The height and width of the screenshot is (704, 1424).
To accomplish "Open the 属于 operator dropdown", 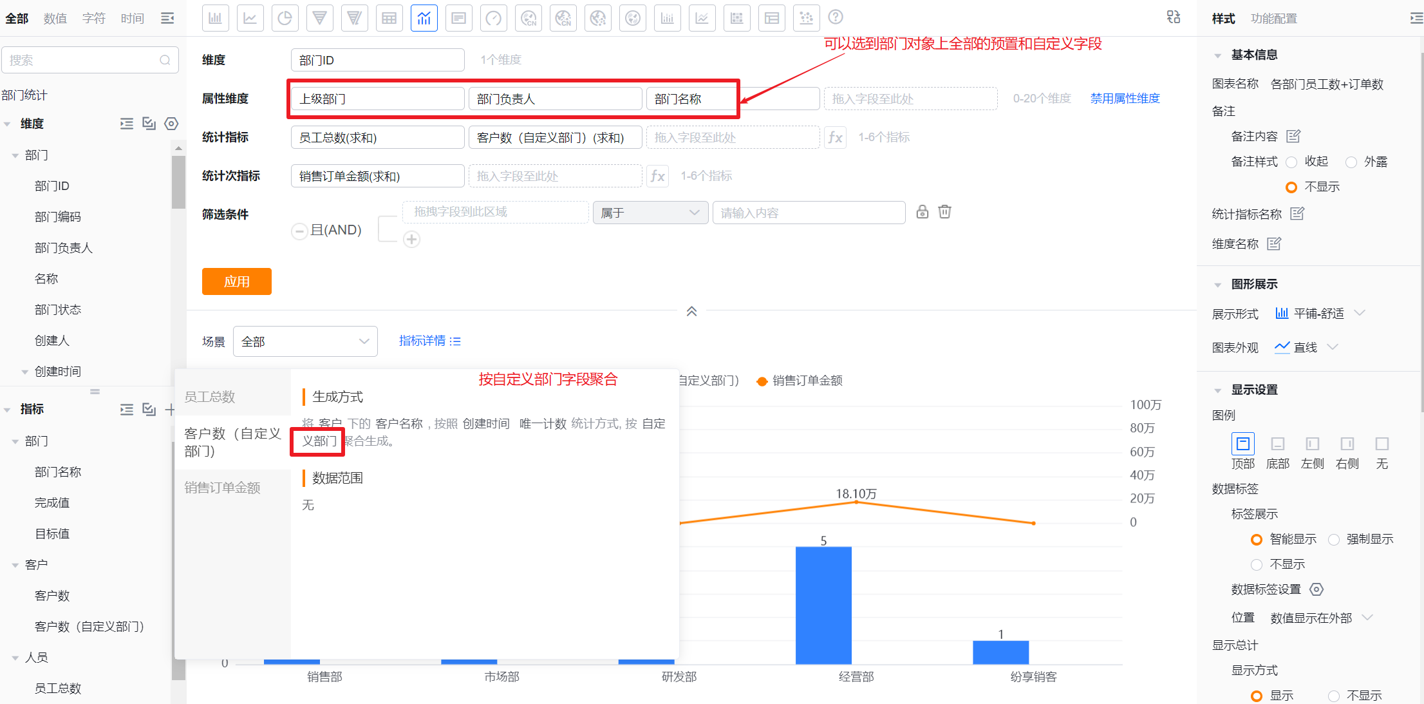I will pyautogui.click(x=650, y=213).
